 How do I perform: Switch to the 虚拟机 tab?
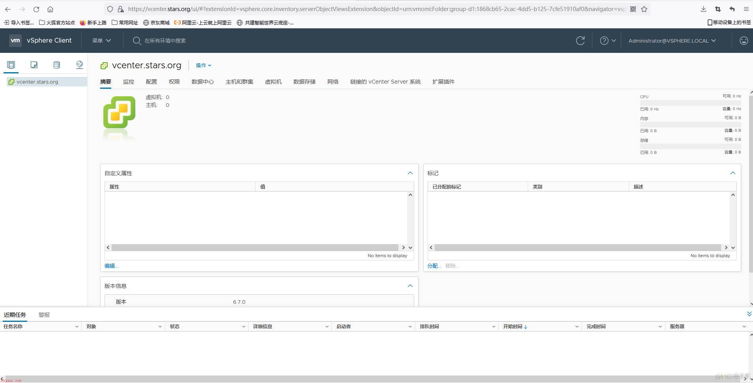[x=273, y=82]
